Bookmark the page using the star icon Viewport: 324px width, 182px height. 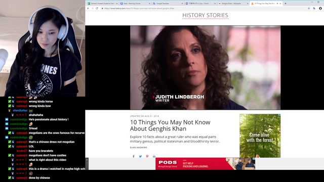click(309, 9)
